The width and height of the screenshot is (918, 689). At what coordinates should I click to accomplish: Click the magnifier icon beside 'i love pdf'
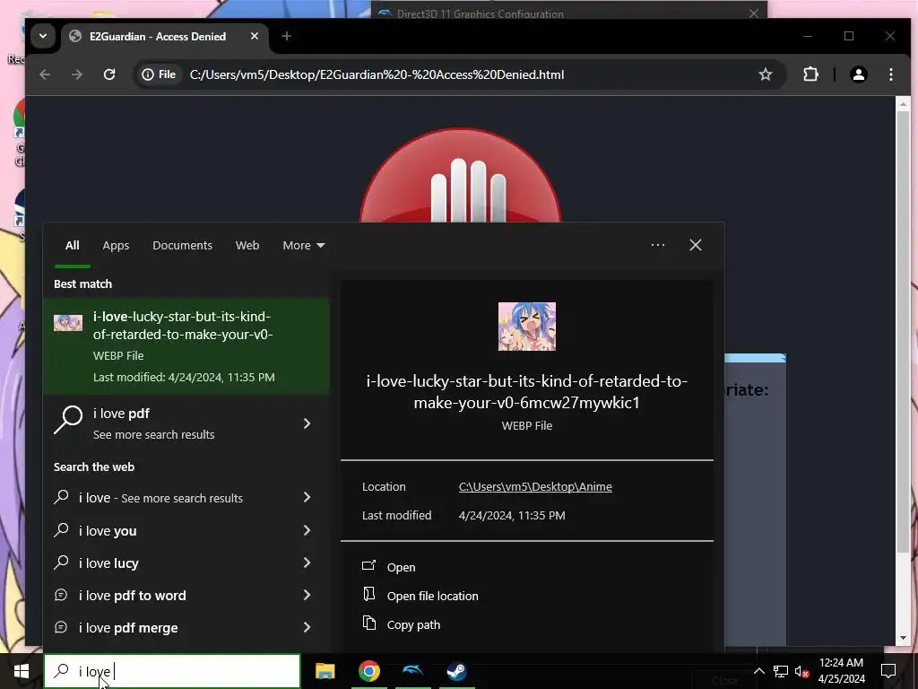pos(68,420)
